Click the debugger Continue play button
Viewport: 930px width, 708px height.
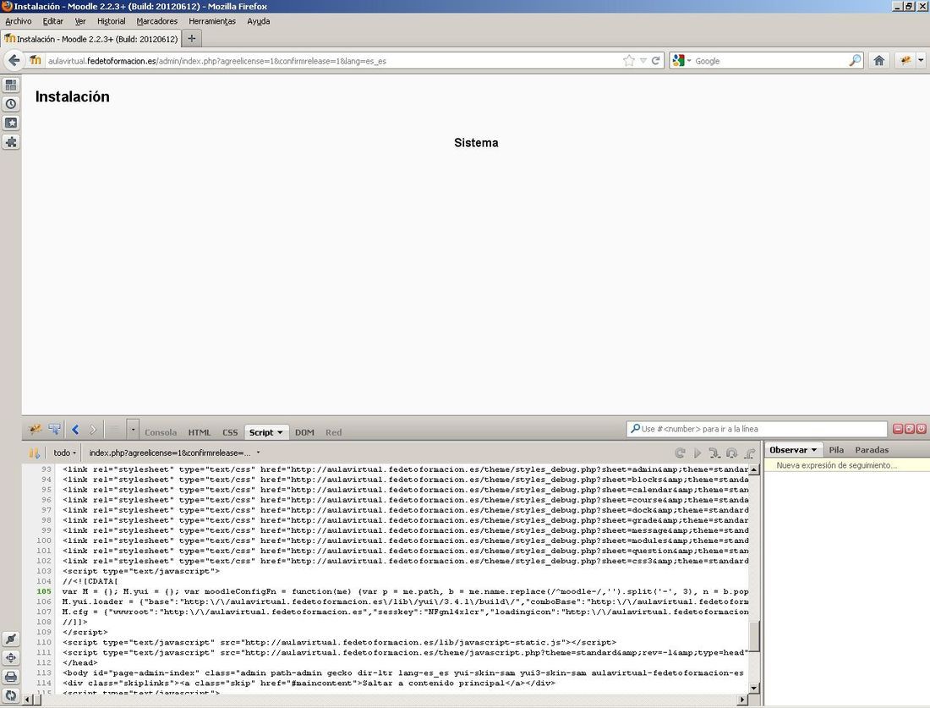click(x=697, y=453)
